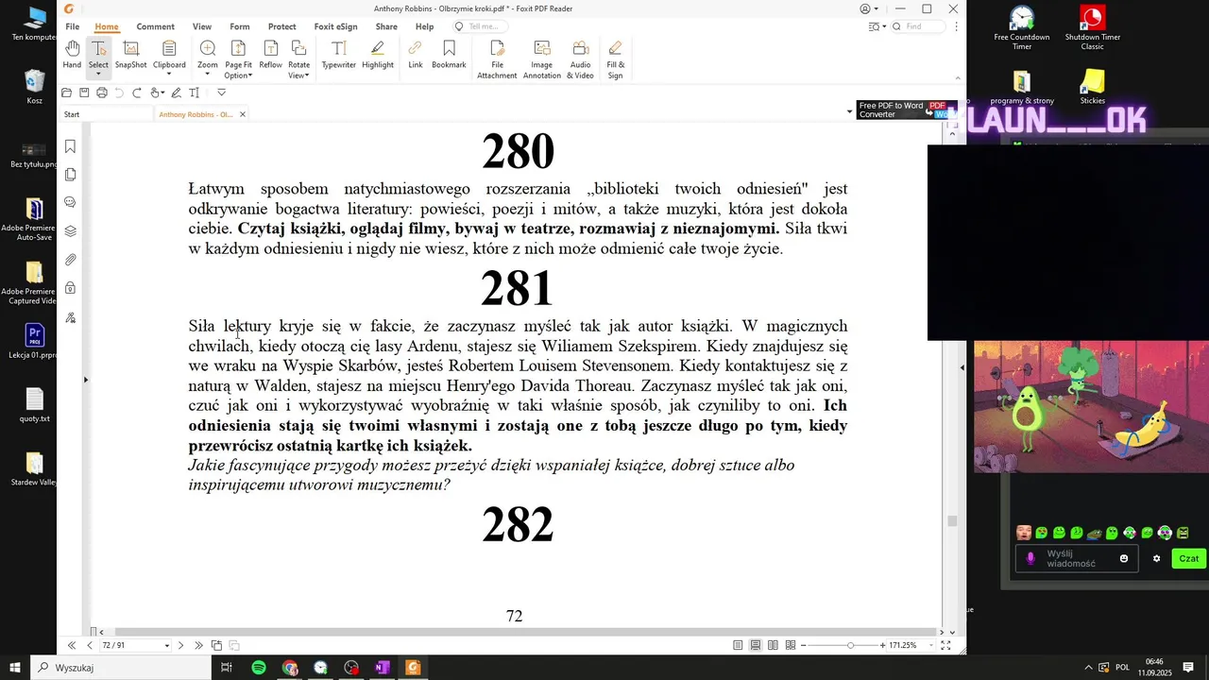Select the Hand tool in the ribbon
This screenshot has height=680, width=1209.
pyautogui.click(x=72, y=55)
